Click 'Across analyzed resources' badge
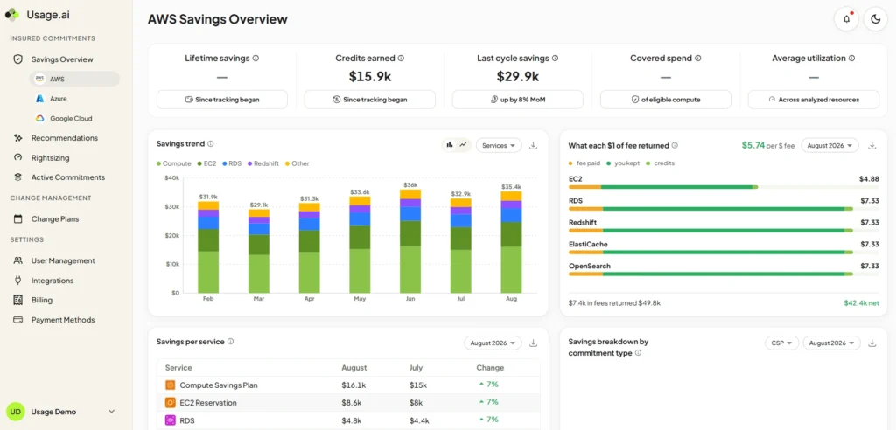Image resolution: width=896 pixels, height=430 pixels. tap(813, 100)
